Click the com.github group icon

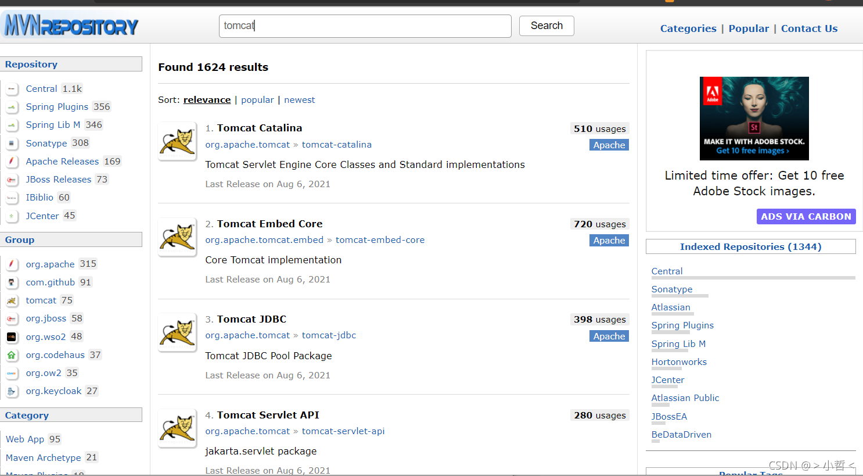pos(12,282)
